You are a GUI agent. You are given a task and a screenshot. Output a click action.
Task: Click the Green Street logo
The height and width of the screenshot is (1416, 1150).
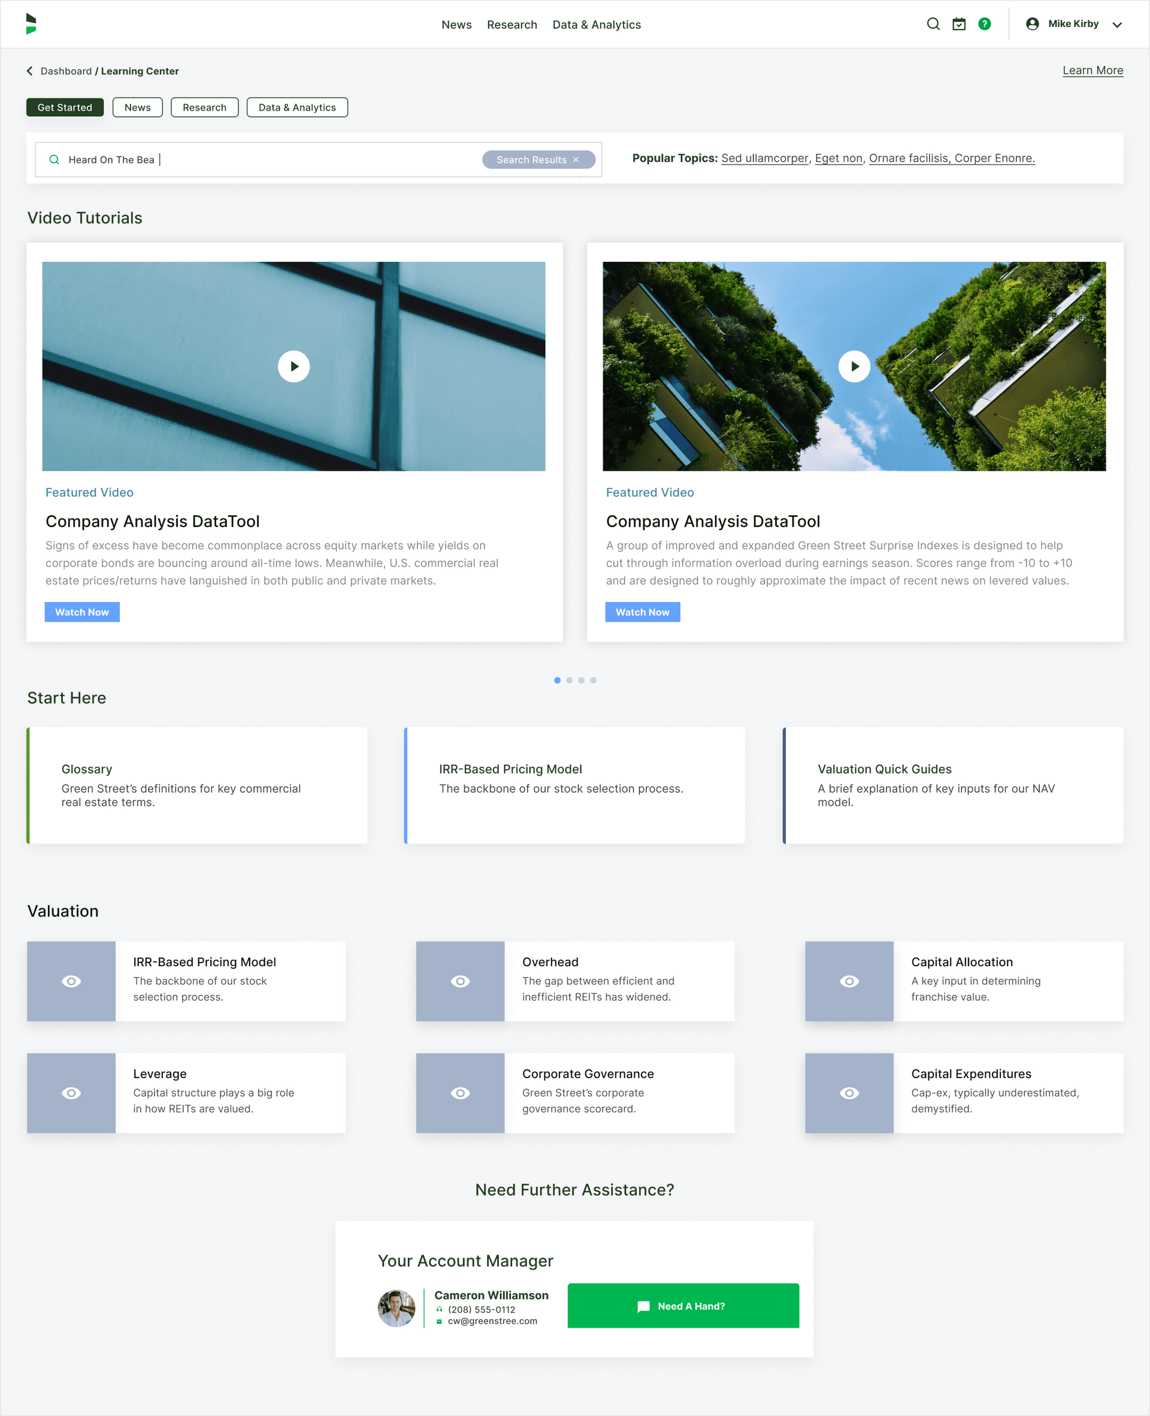pyautogui.click(x=31, y=24)
